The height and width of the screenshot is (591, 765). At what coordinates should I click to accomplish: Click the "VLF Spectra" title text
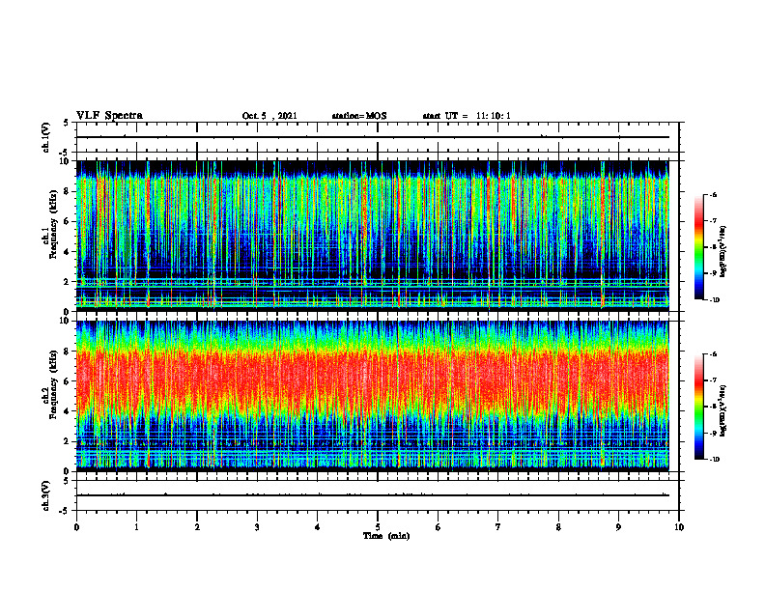click(x=109, y=115)
